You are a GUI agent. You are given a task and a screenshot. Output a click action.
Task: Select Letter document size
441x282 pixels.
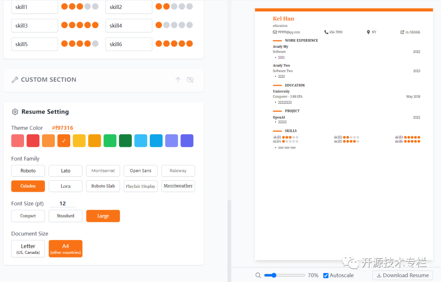pyautogui.click(x=28, y=249)
